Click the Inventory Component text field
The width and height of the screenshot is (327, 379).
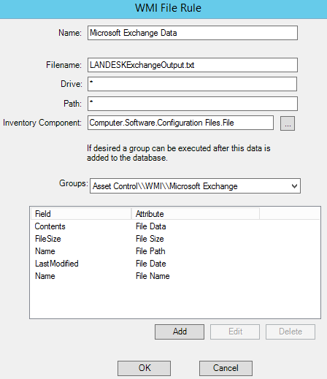(x=180, y=123)
